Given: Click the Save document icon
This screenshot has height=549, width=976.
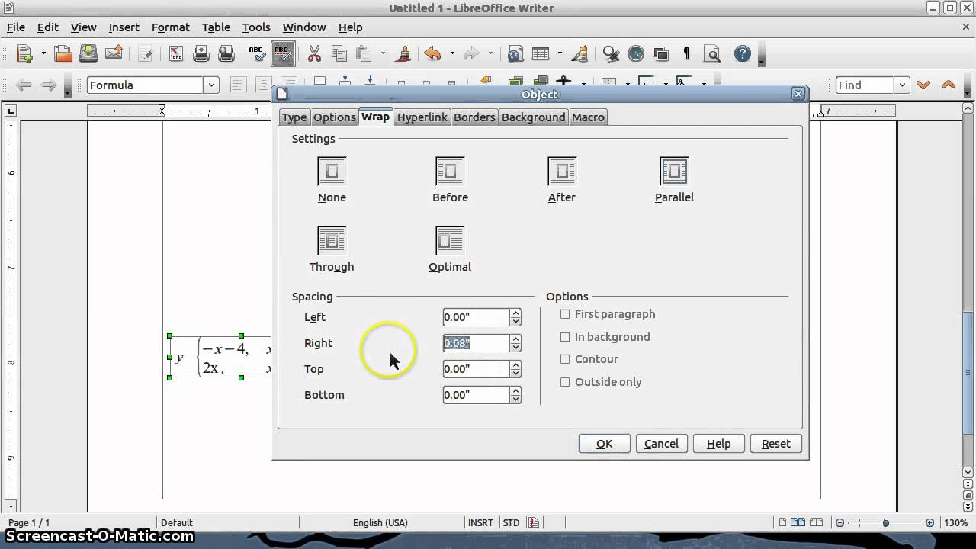Looking at the screenshot, I should [88, 53].
